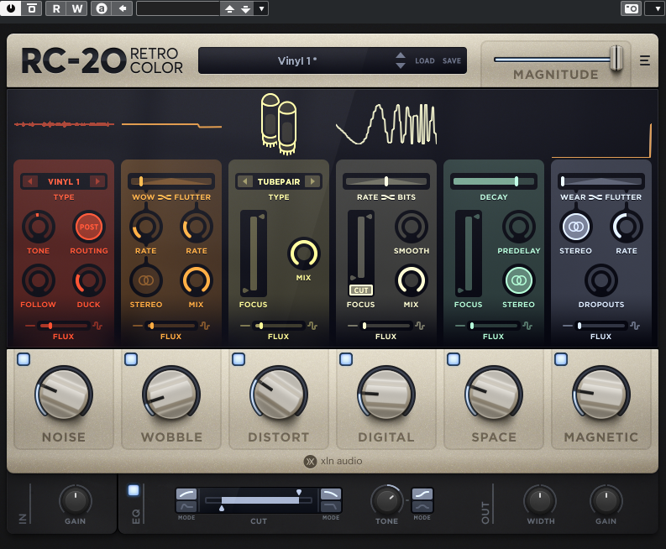This screenshot has width=666, height=549.
Task: Click the SAVE preset button
Action: tap(452, 60)
